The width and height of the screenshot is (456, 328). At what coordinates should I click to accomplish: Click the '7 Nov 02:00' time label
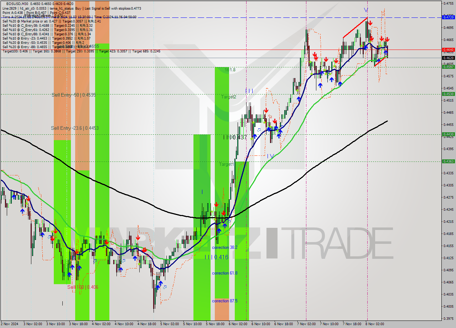pos(306,324)
